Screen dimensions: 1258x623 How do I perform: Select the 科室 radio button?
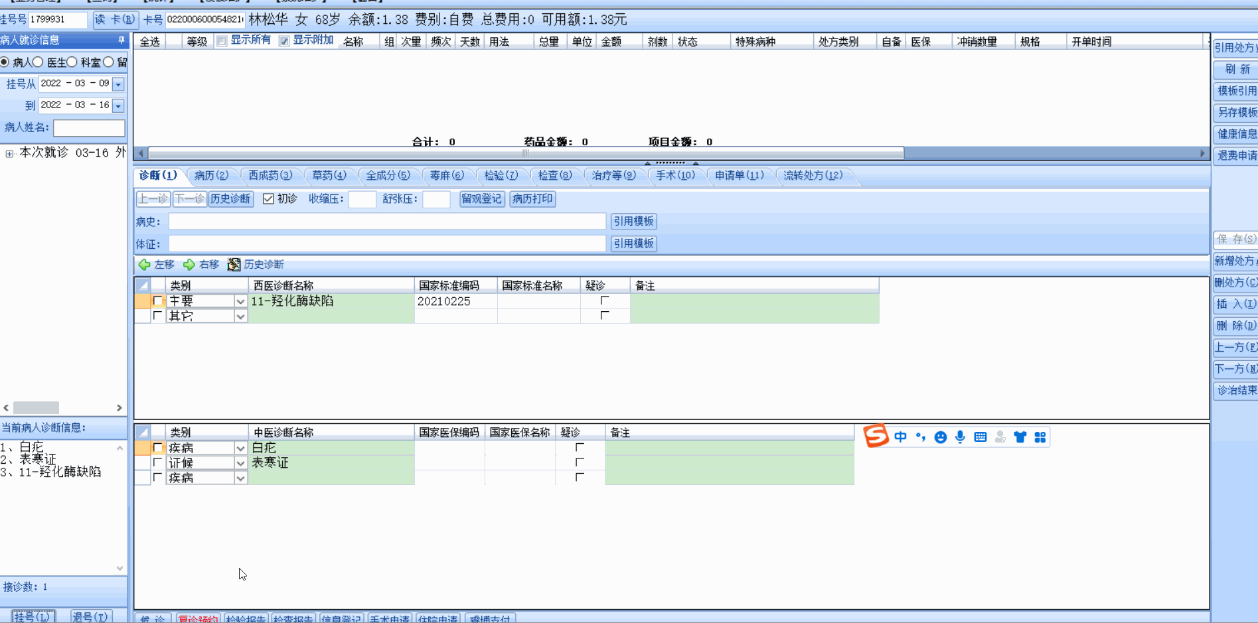(72, 62)
